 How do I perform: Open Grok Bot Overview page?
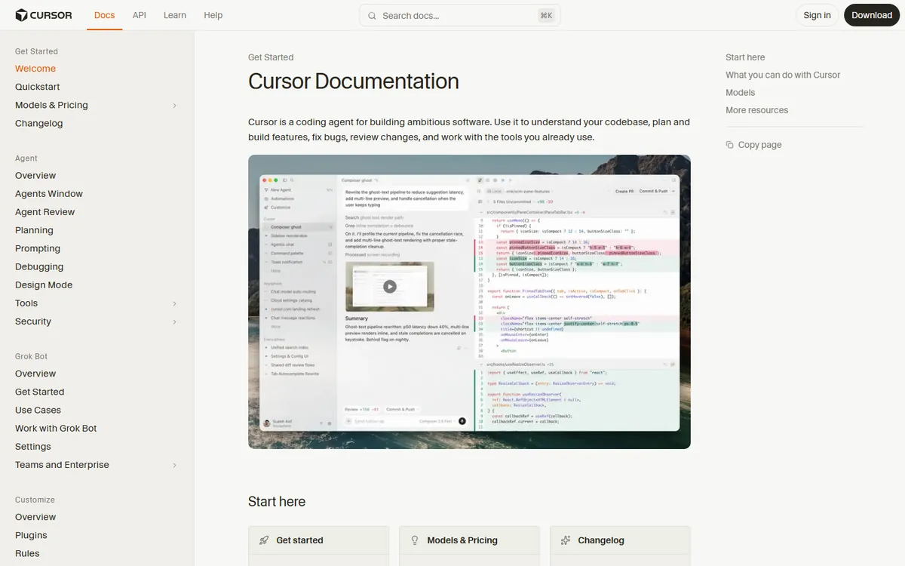click(x=35, y=374)
